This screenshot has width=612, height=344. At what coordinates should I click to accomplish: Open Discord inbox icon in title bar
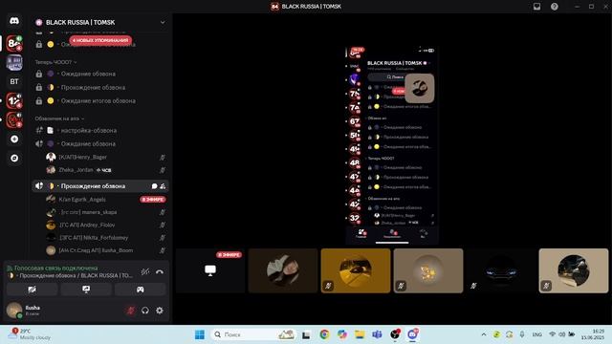click(537, 7)
